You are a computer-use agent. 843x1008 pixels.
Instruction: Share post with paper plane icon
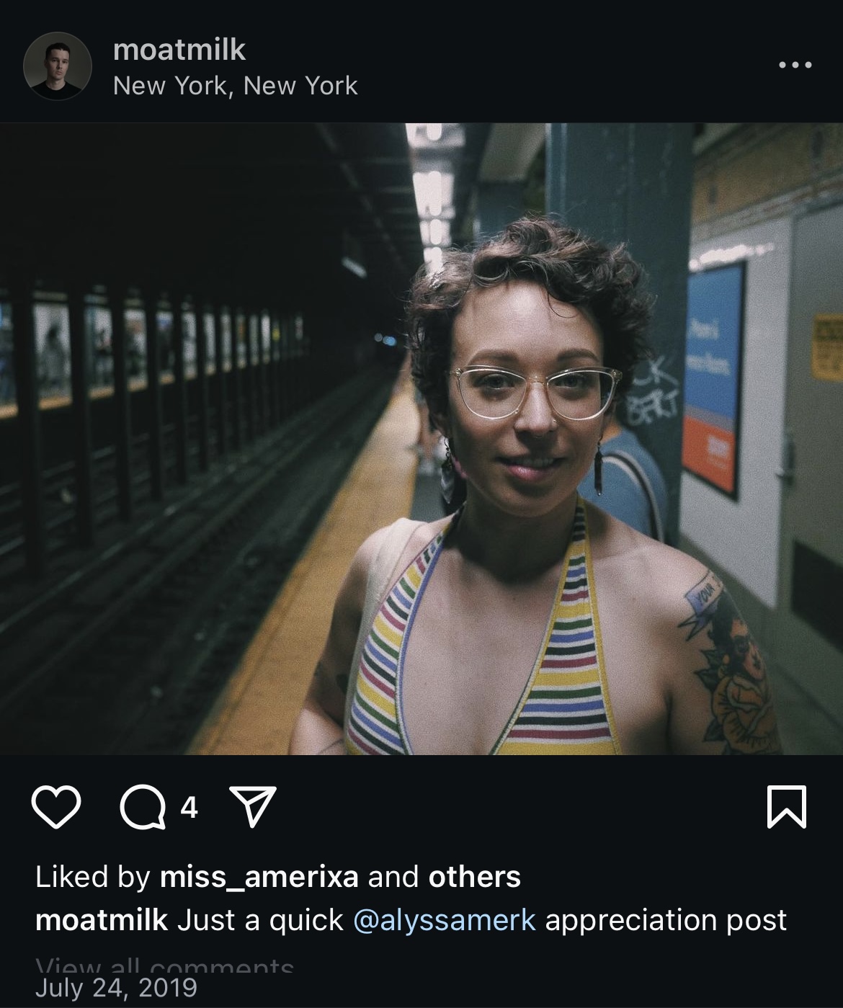(x=252, y=806)
